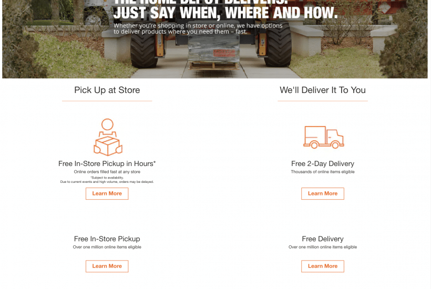This screenshot has height=289, width=431.
Task: Open the Free Delivery title
Action: coord(323,239)
